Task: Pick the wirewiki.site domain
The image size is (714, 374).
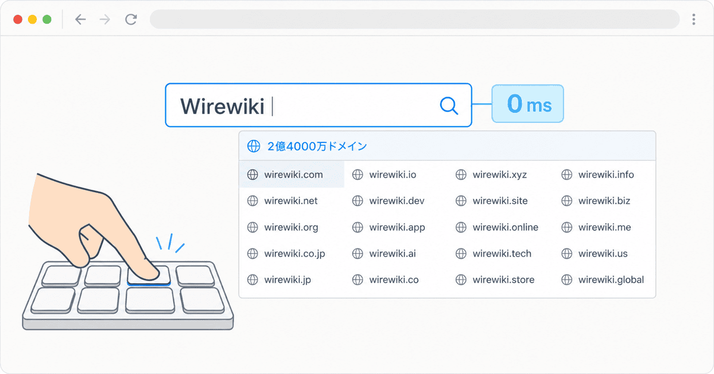Action: click(500, 201)
